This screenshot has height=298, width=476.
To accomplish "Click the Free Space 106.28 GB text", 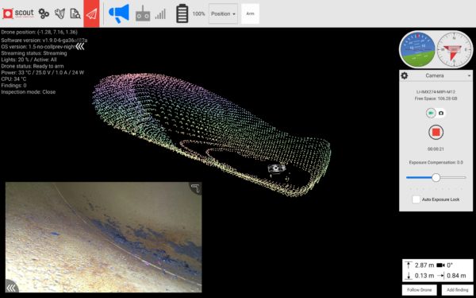I will (x=436, y=99).
